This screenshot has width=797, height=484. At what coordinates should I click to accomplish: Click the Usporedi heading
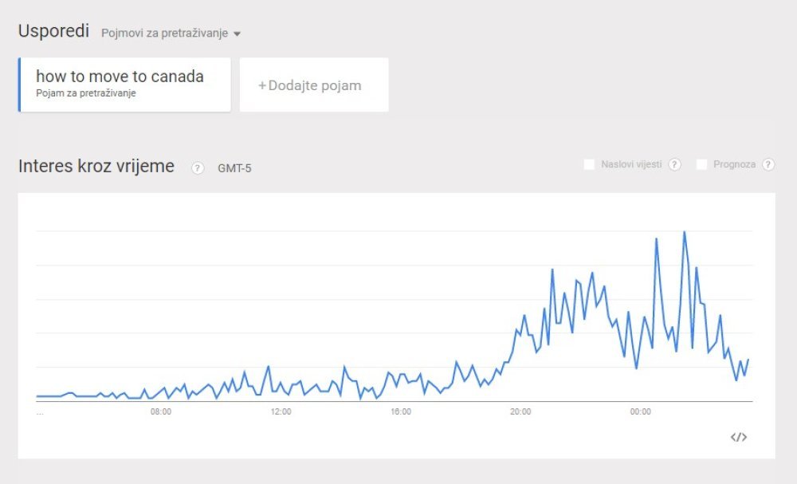pyautogui.click(x=53, y=30)
